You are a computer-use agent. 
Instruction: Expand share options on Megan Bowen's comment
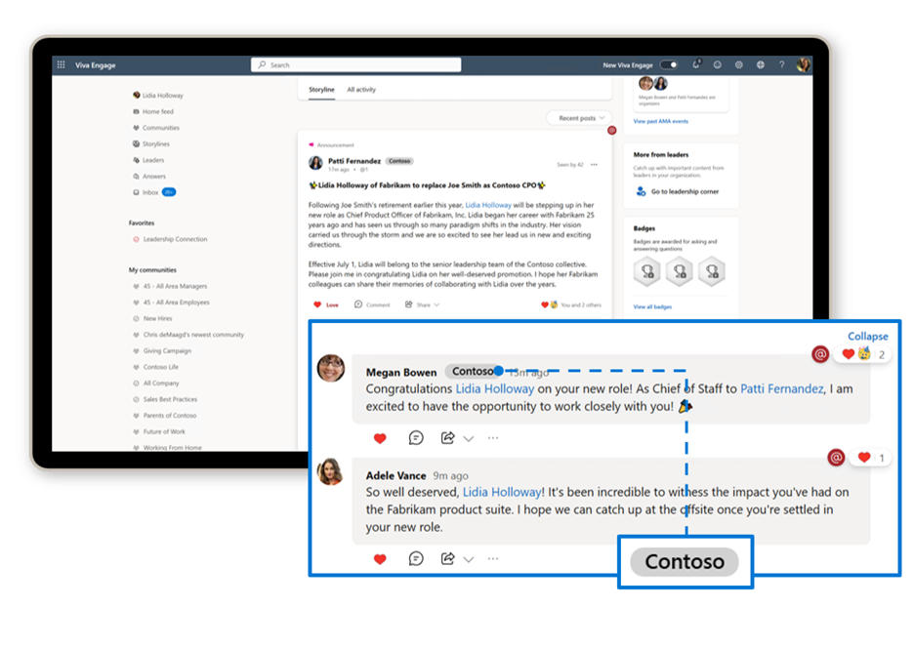point(469,439)
